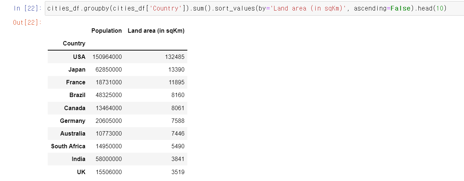Click into the code cell input field
The image size is (464, 181).
(254, 8)
